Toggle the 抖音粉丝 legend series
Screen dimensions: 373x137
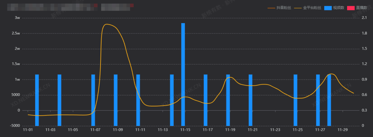[279, 8]
